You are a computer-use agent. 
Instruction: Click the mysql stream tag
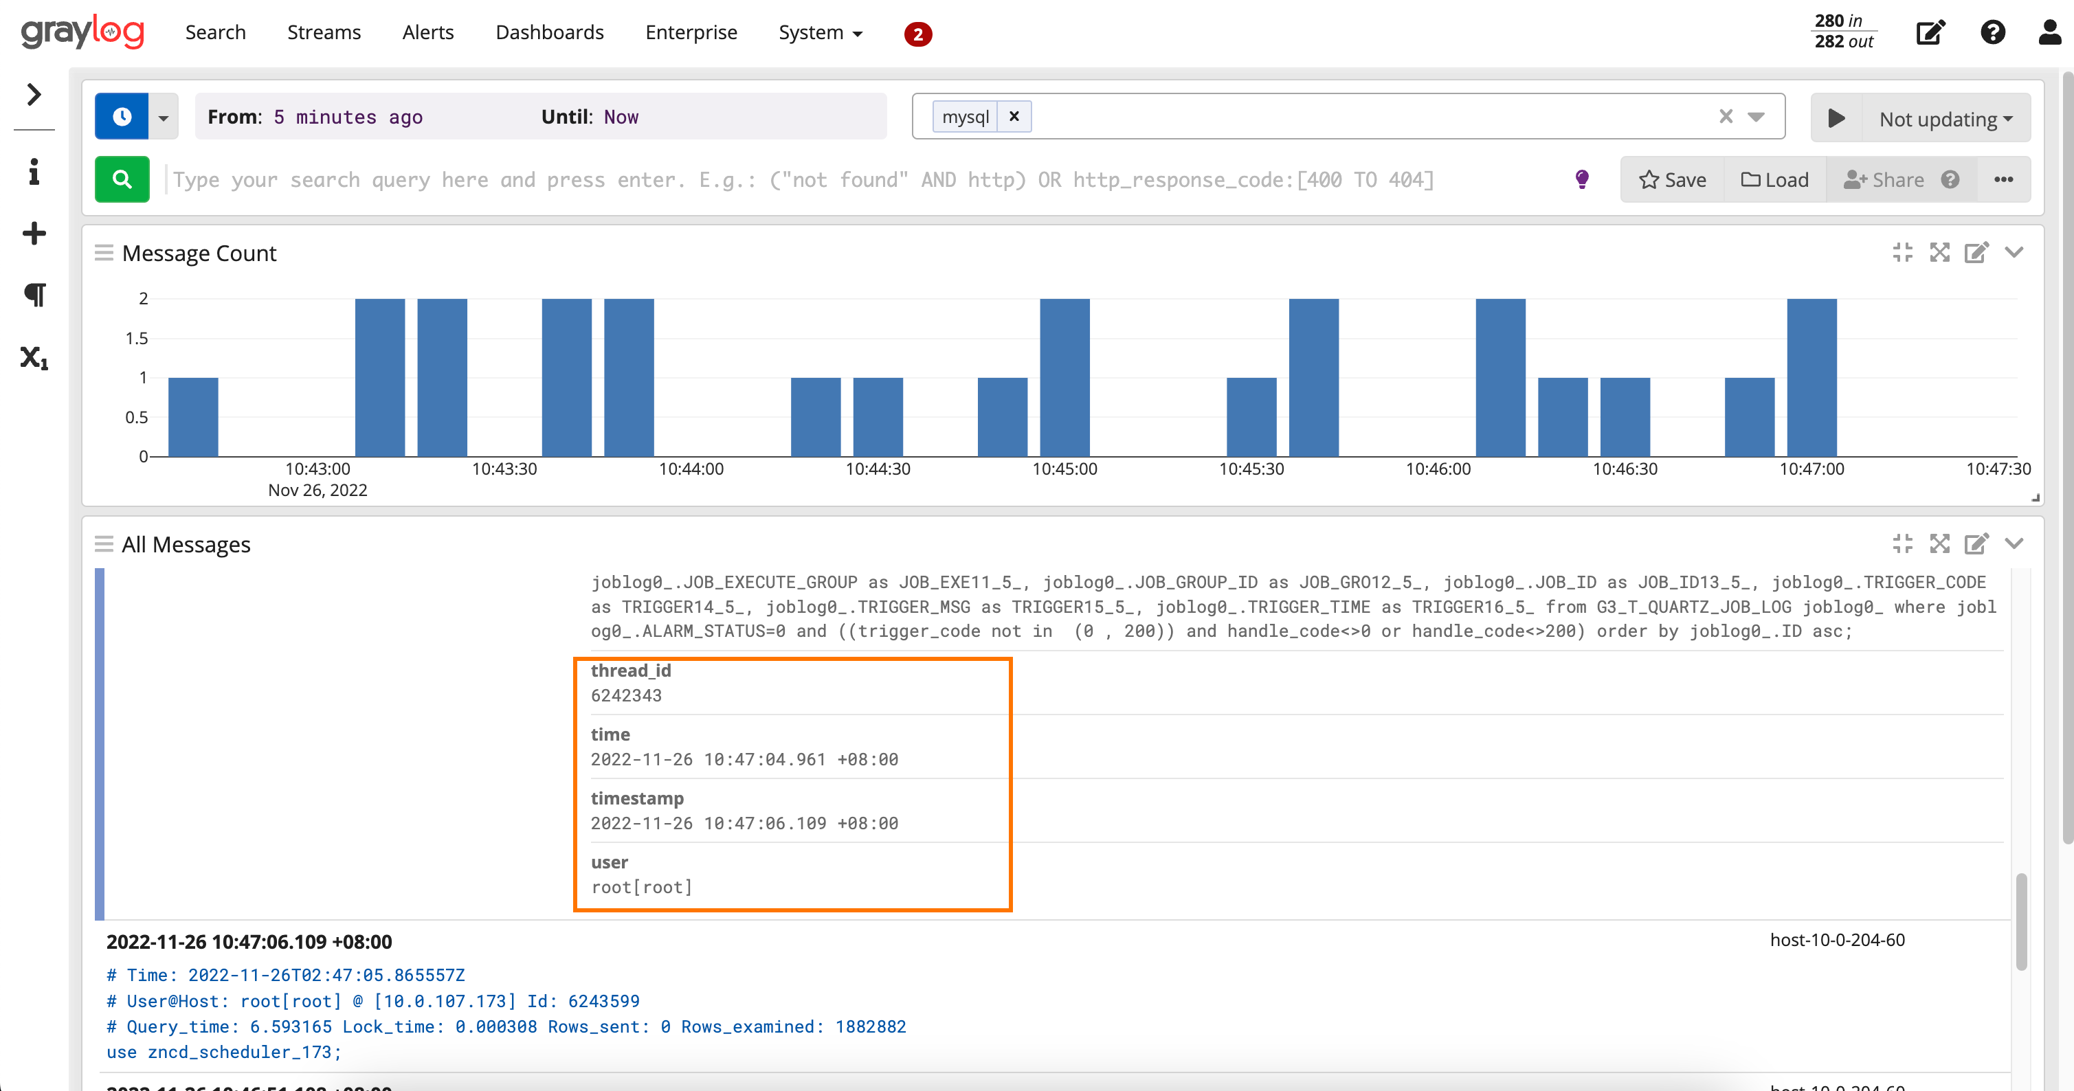click(x=966, y=117)
